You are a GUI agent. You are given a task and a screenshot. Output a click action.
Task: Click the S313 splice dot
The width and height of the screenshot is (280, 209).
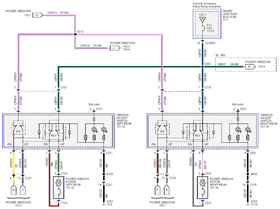coord(75,34)
